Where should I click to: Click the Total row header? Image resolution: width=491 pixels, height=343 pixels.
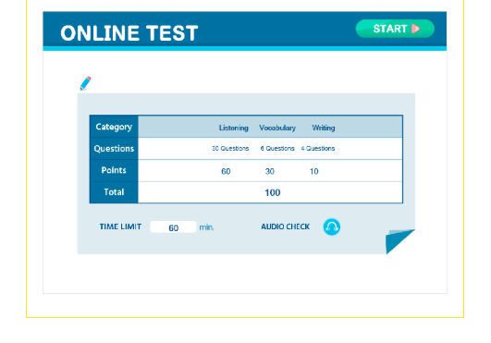pos(114,192)
